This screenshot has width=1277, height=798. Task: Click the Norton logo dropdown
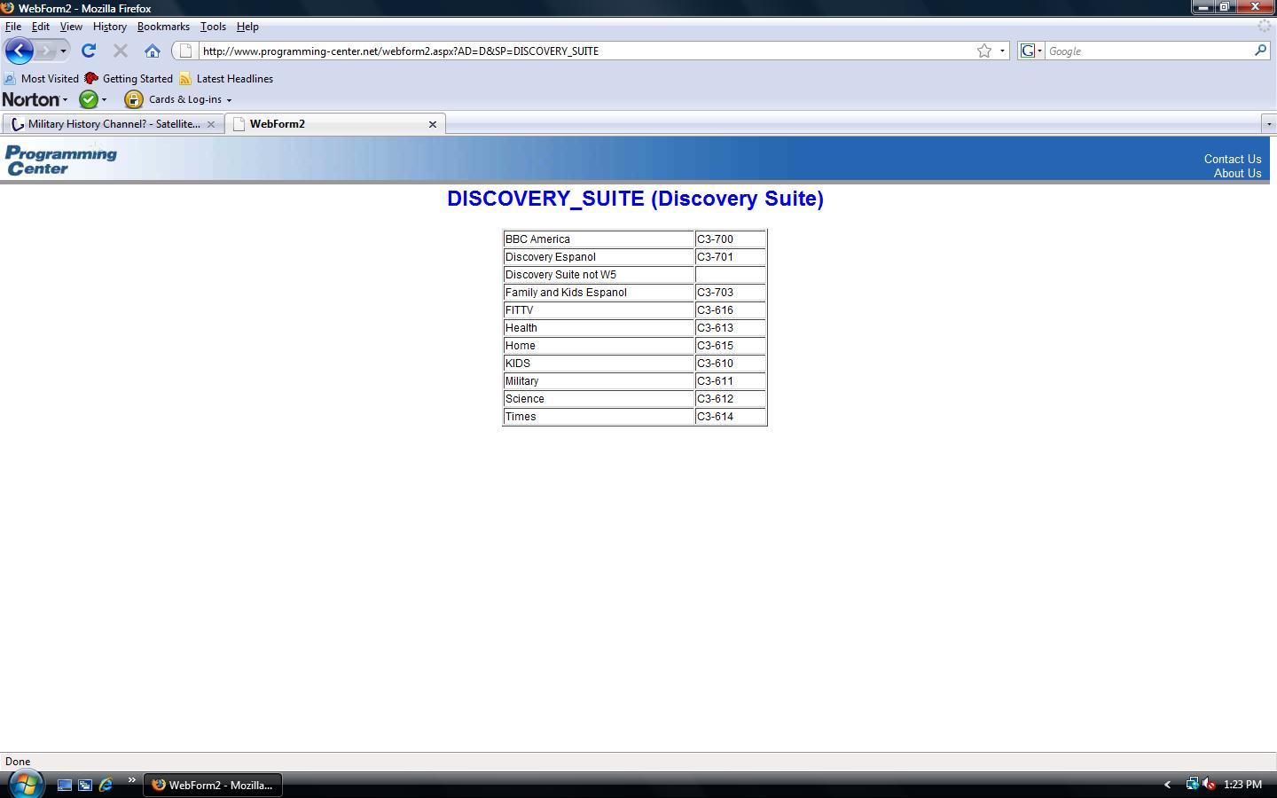pyautogui.click(x=35, y=99)
